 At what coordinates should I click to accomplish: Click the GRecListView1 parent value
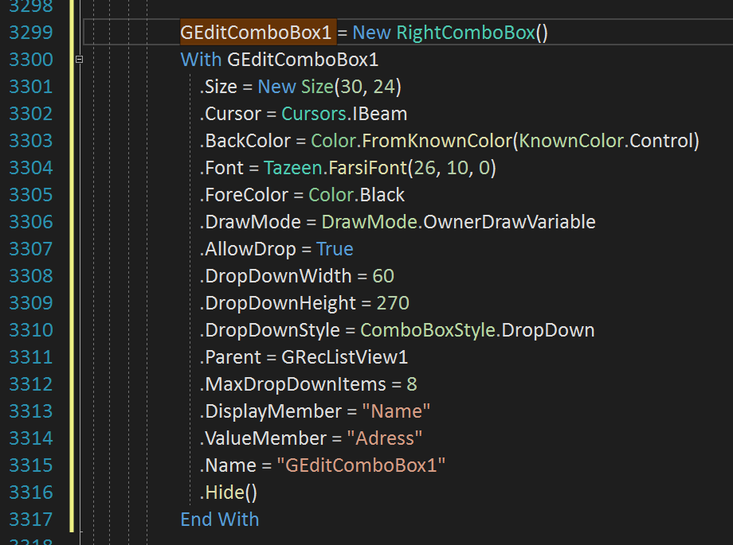pyautogui.click(x=347, y=356)
